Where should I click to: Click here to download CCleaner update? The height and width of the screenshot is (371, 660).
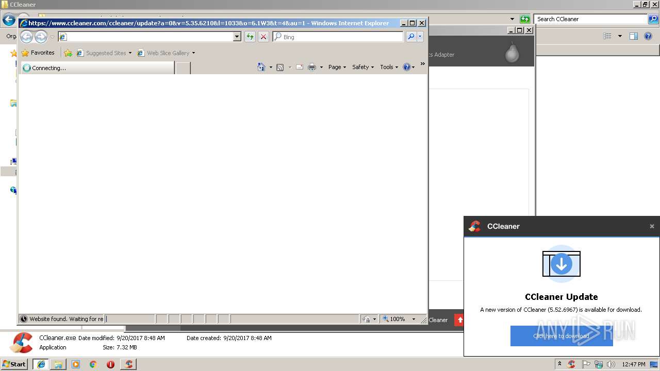[x=561, y=336]
